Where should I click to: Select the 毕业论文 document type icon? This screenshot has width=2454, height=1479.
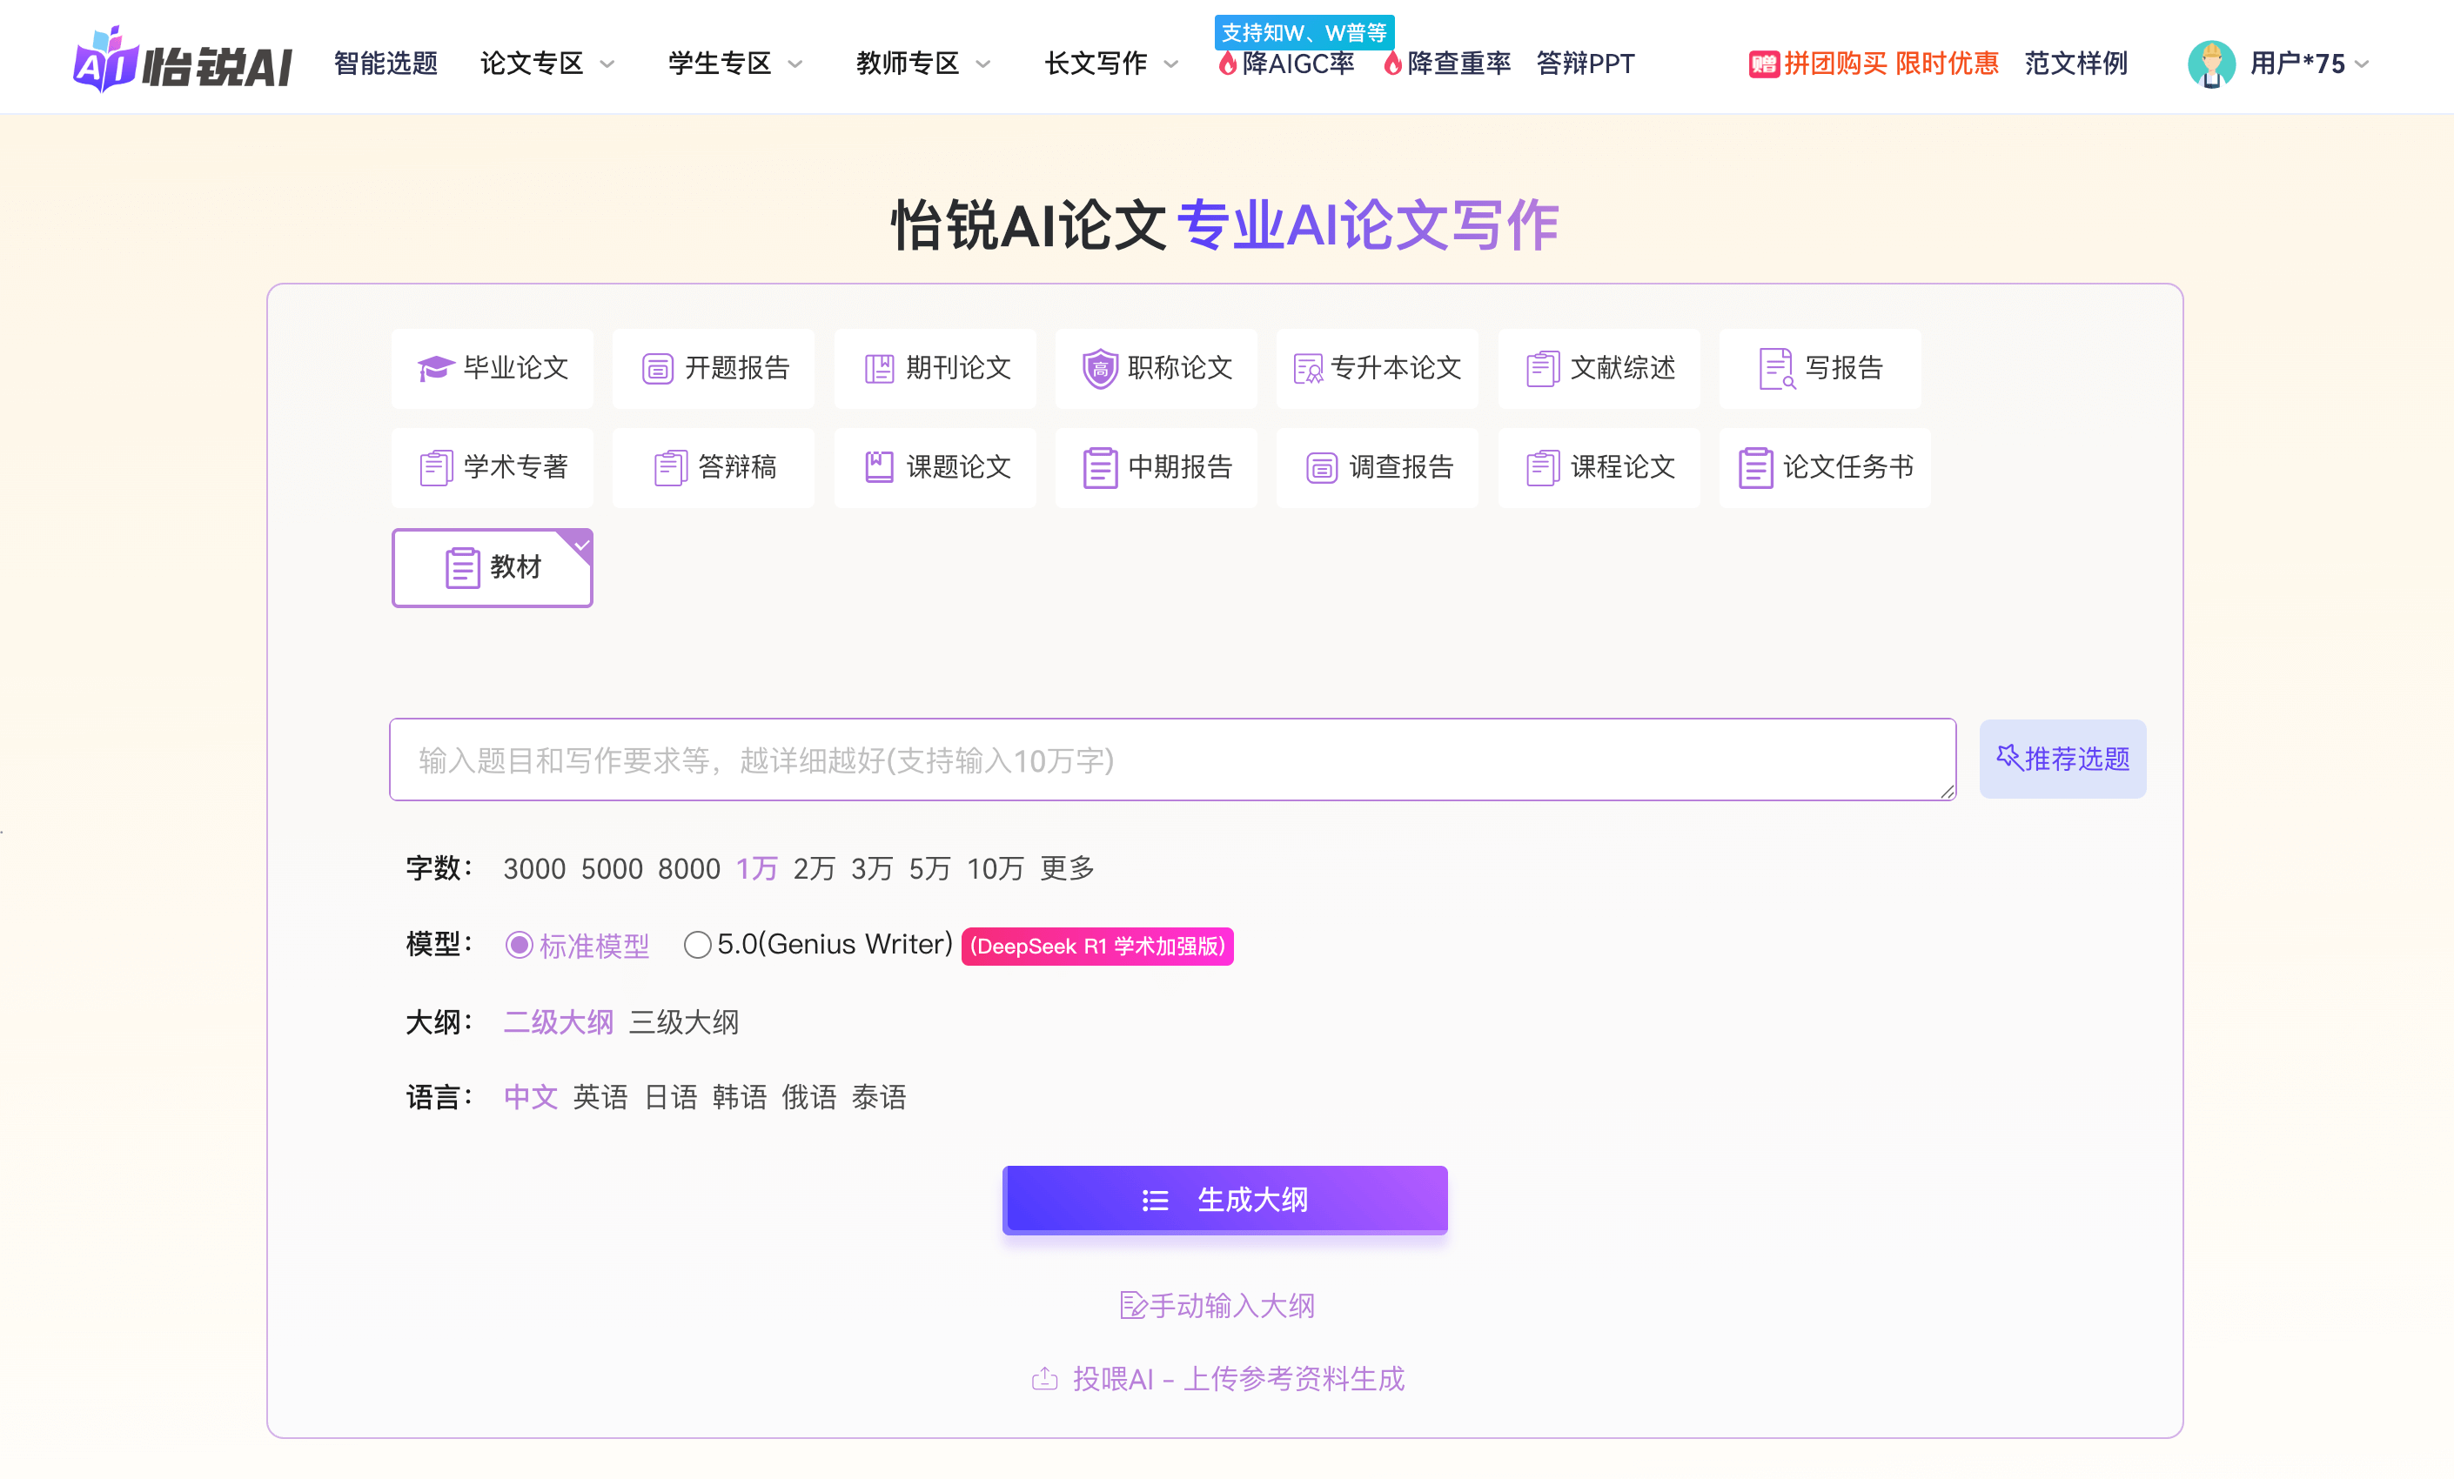tap(435, 367)
